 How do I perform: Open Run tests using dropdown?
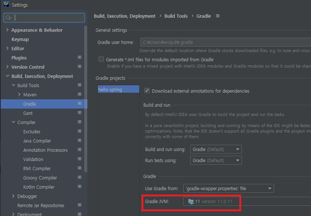click(x=216, y=161)
